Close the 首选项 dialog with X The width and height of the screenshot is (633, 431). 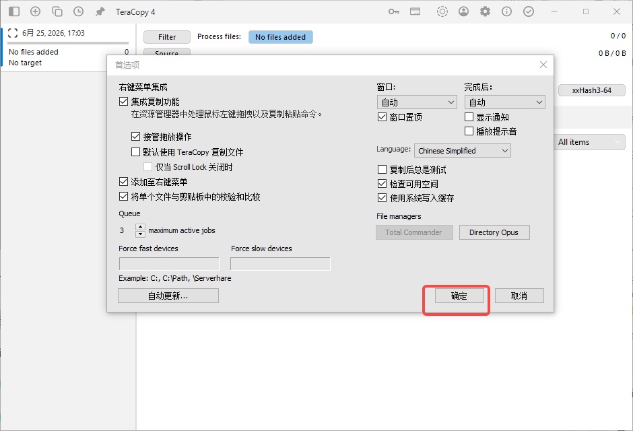click(543, 65)
